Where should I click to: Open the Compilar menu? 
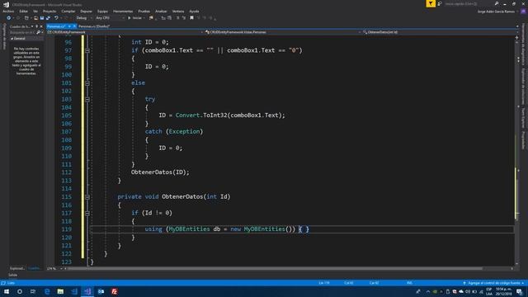pyautogui.click(x=68, y=11)
